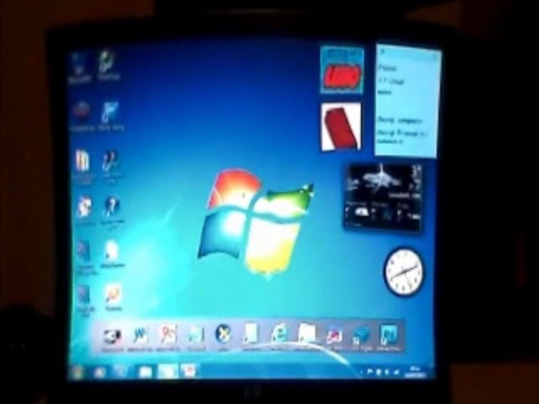
Task: Open the Recycle Bin desktop icon
Action: [x=79, y=67]
